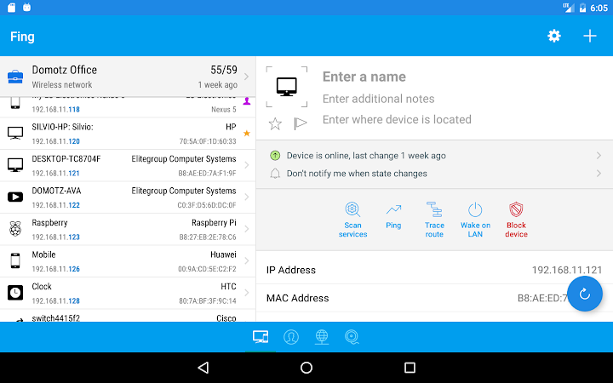Click 55/59 device count

click(224, 70)
